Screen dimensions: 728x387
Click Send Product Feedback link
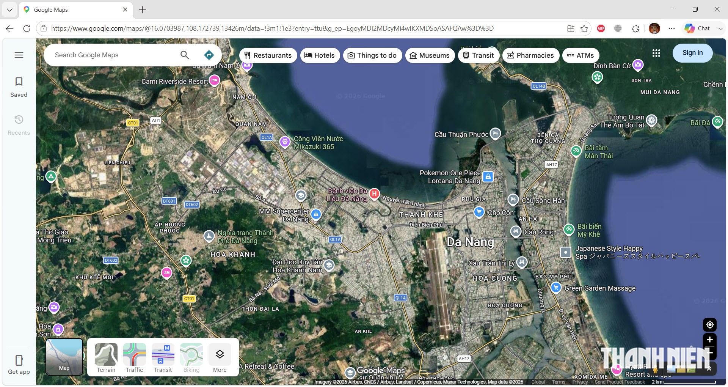(620, 382)
